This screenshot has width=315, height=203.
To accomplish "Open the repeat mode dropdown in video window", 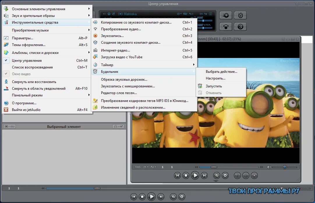I will point(146,167).
